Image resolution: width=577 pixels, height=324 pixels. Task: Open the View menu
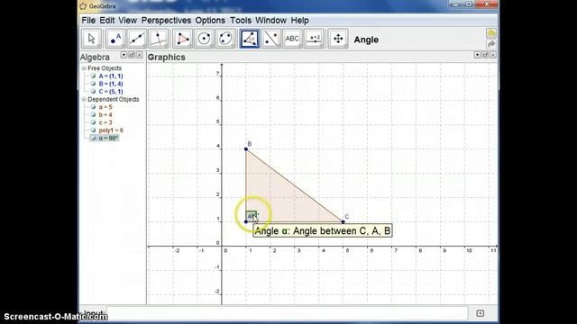[128, 20]
